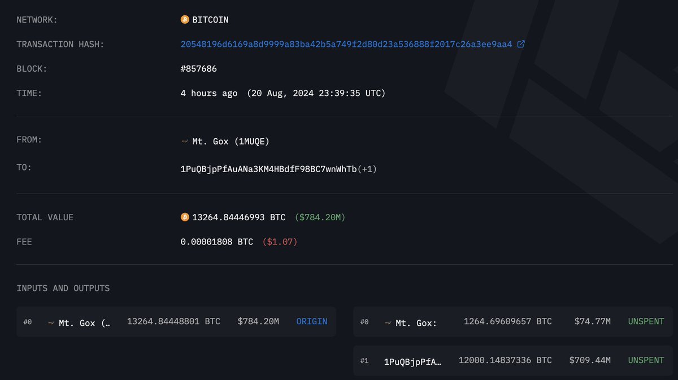Select the $74.77M output value

pos(592,322)
